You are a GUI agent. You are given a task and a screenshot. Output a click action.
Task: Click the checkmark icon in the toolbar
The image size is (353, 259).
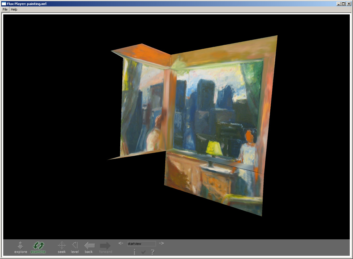144,252
